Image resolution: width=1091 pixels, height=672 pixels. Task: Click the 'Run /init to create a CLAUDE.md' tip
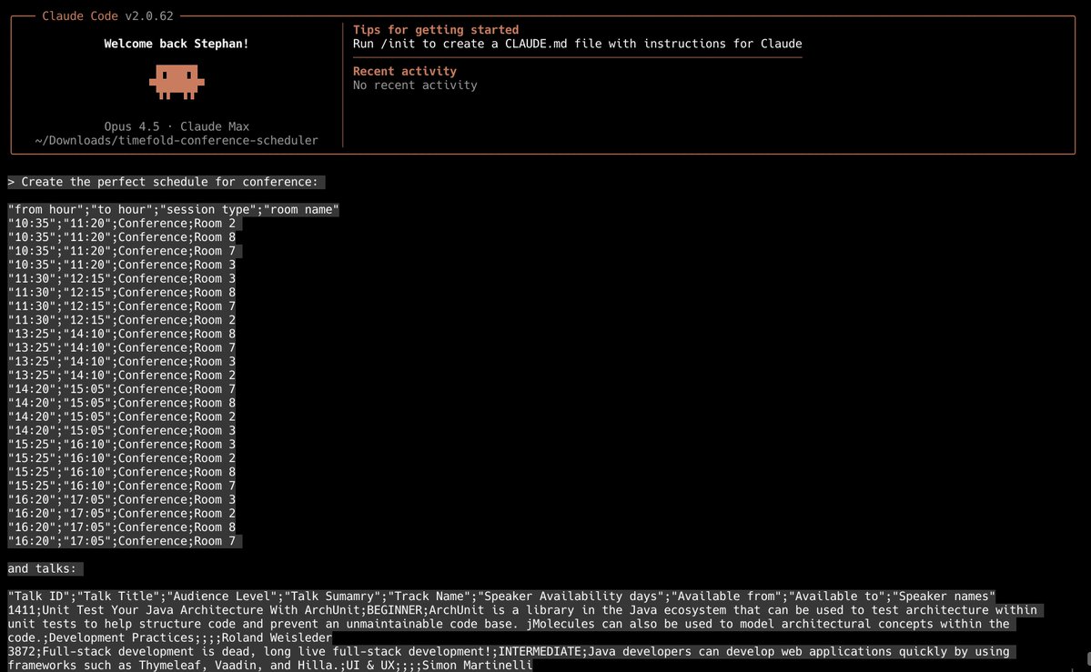click(578, 44)
